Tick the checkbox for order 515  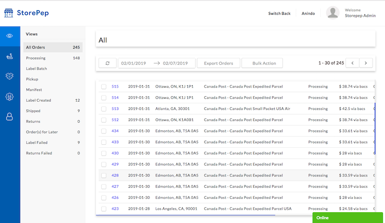(x=104, y=86)
